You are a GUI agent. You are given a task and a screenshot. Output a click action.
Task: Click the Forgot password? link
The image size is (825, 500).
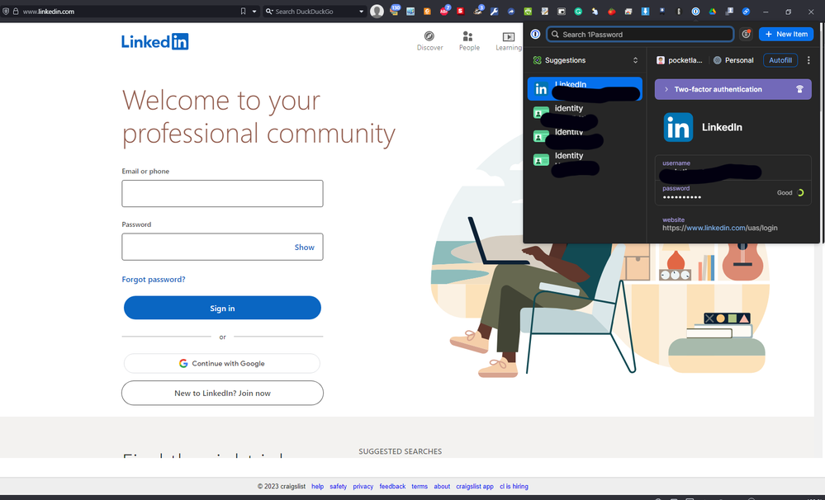click(x=154, y=279)
